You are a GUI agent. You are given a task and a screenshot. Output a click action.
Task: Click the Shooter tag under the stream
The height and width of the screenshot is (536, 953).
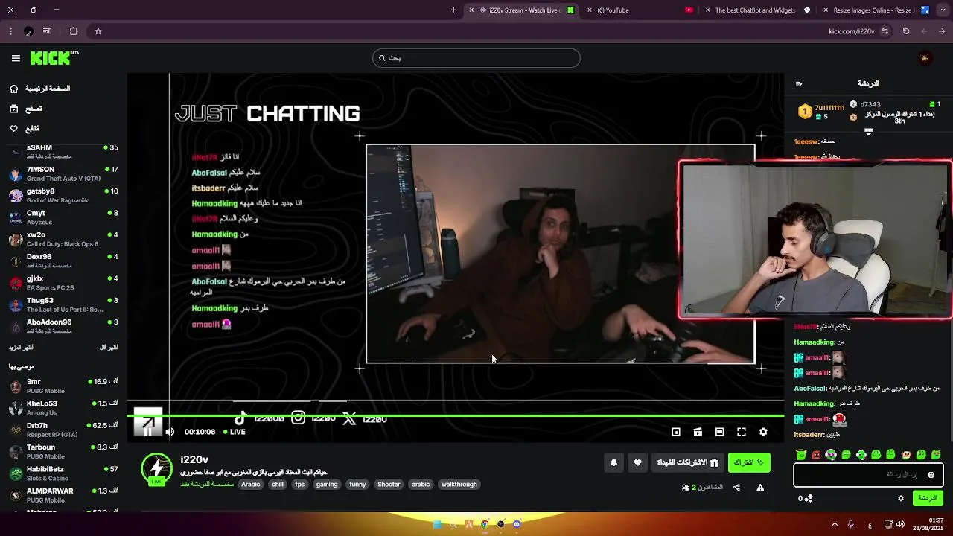tap(389, 484)
